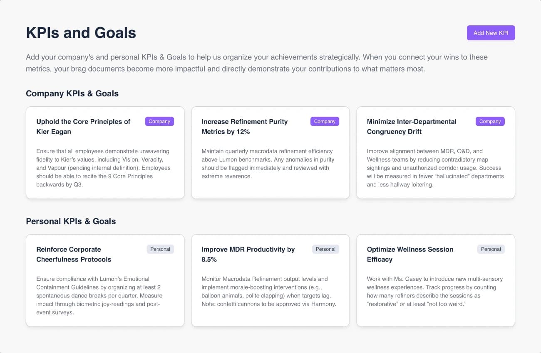Click the Company badge on the Refinement Purity card

(325, 121)
